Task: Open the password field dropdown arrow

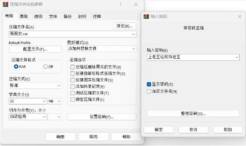Action: [x=237, y=57]
